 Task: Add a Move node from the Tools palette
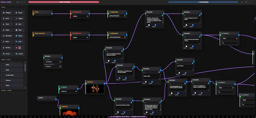pyautogui.click(x=7, y=42)
